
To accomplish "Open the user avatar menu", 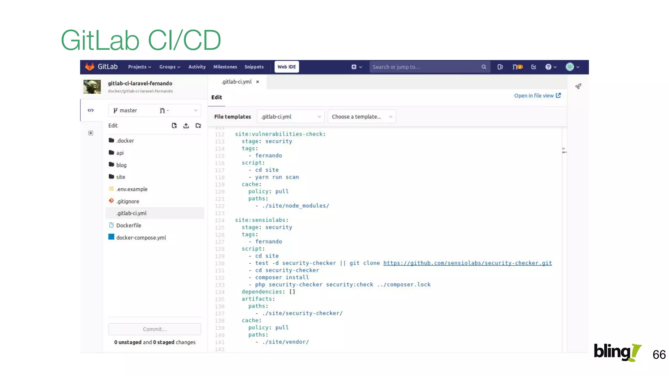I will [x=572, y=67].
